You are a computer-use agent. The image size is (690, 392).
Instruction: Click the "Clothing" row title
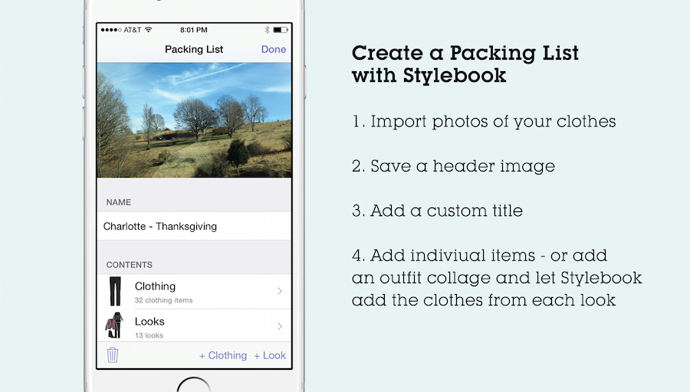click(155, 286)
